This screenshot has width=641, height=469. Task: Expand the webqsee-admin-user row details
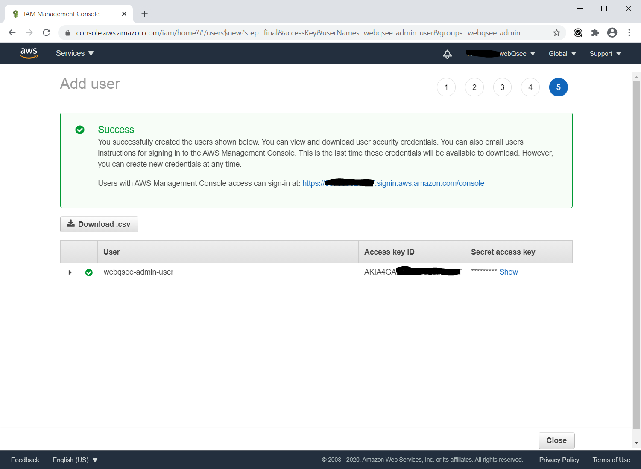pyautogui.click(x=70, y=272)
